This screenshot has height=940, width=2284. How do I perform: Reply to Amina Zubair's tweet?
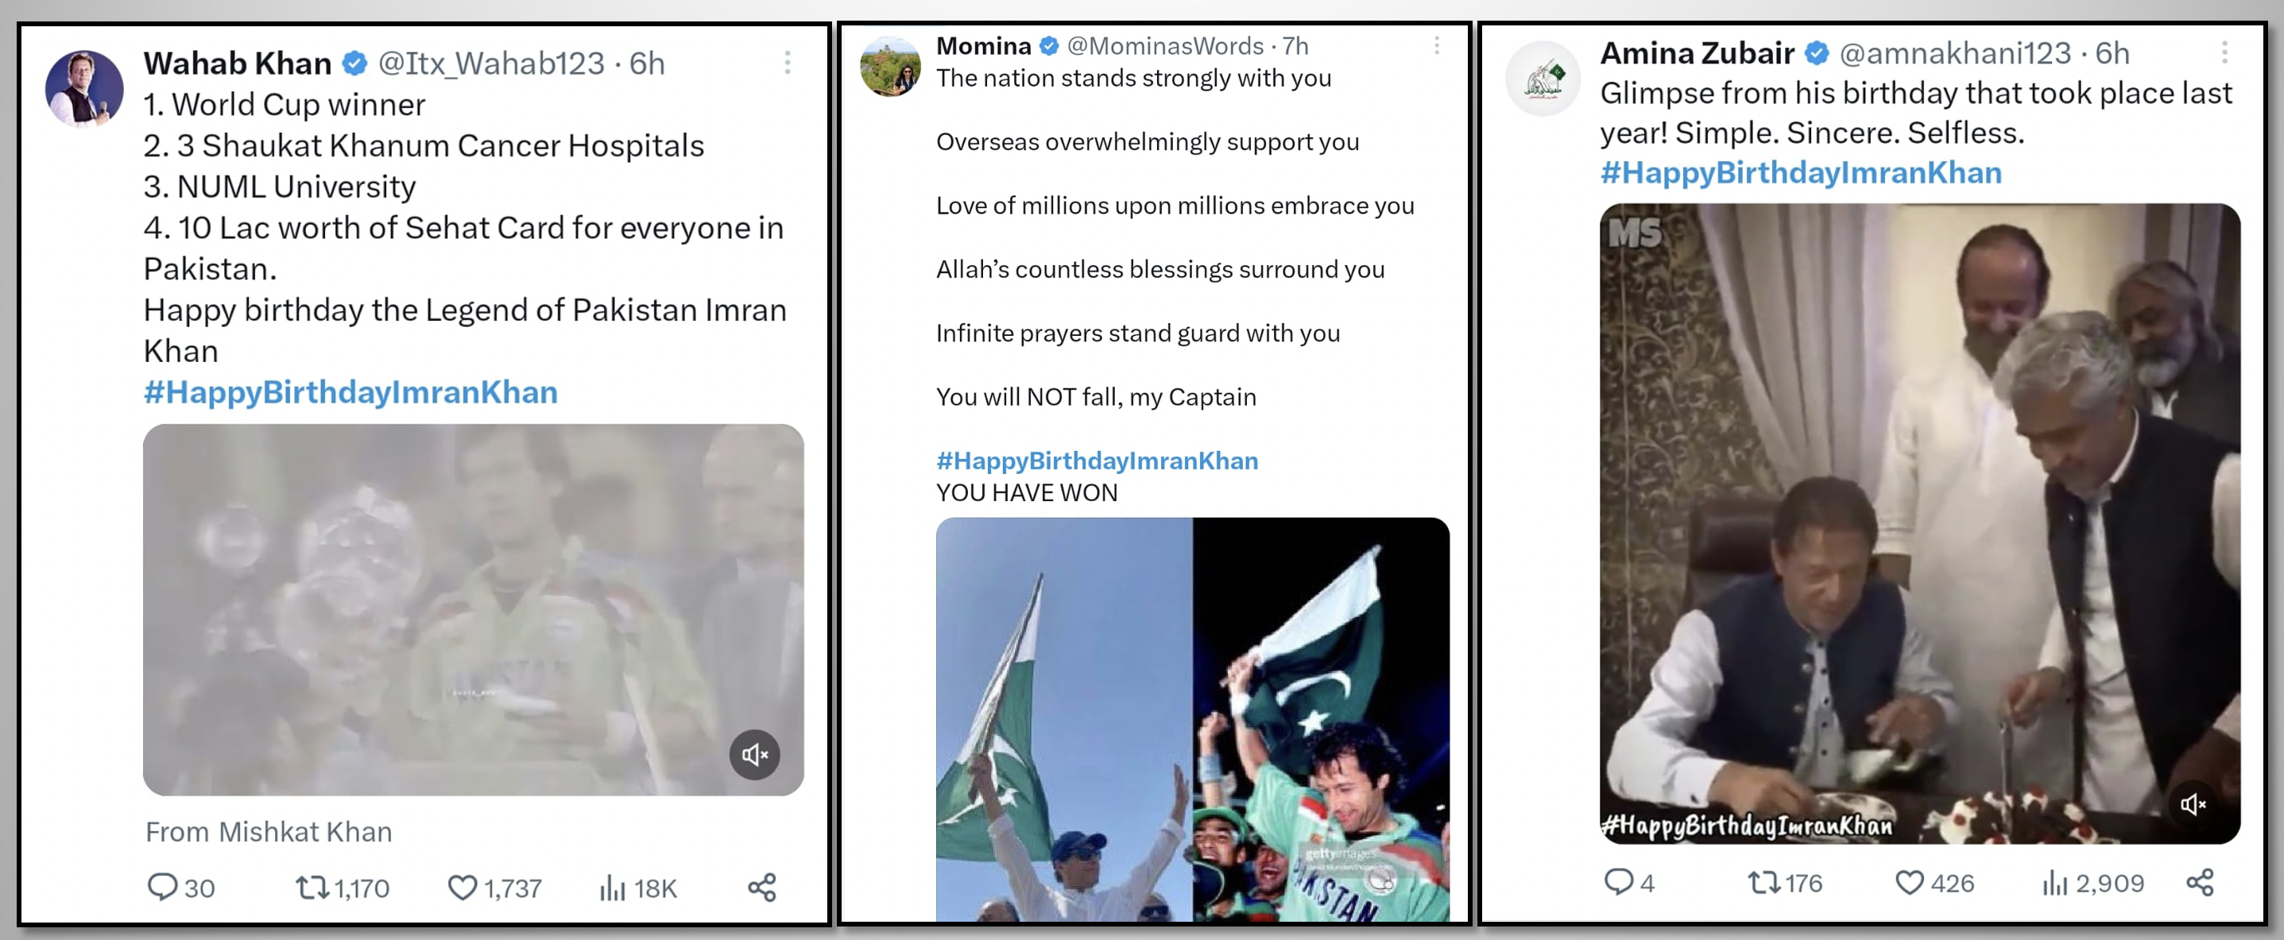click(x=1618, y=881)
